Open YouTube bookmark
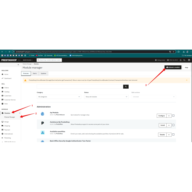Image resolution: width=192 pixels, height=192 pixels. [39, 55]
